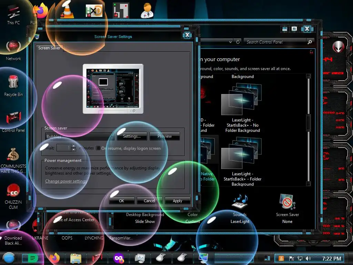The image size is (353, 265).
Task: Click inside the Wait minutes field
Action: point(64,148)
